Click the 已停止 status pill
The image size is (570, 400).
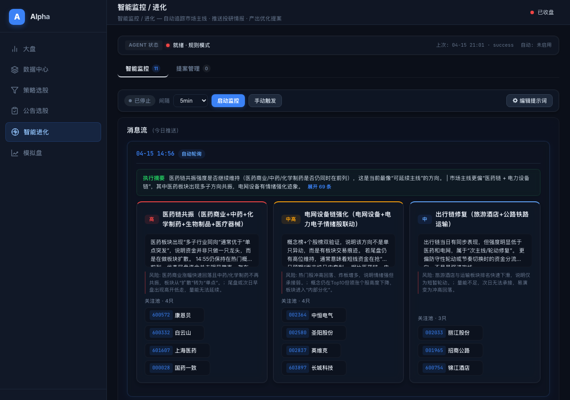(140, 101)
